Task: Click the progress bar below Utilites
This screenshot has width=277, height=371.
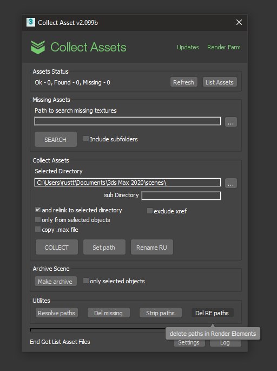Action: [x=97, y=330]
